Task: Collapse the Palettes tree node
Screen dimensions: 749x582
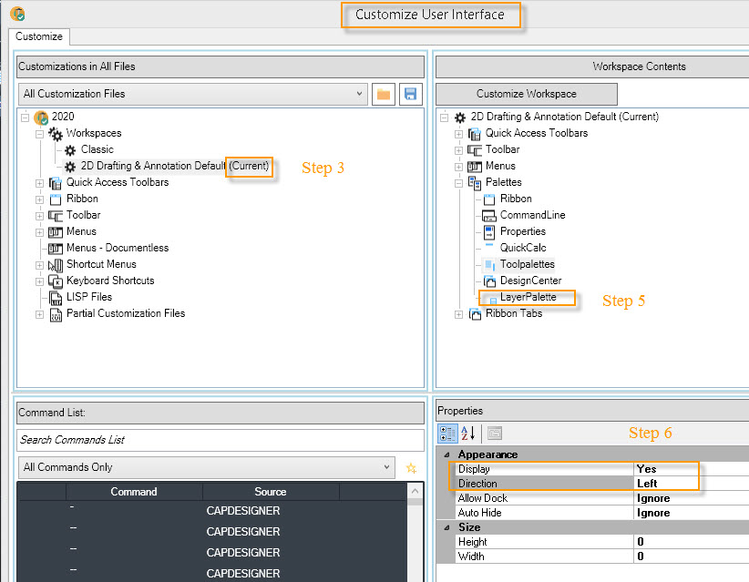Action: 457,182
